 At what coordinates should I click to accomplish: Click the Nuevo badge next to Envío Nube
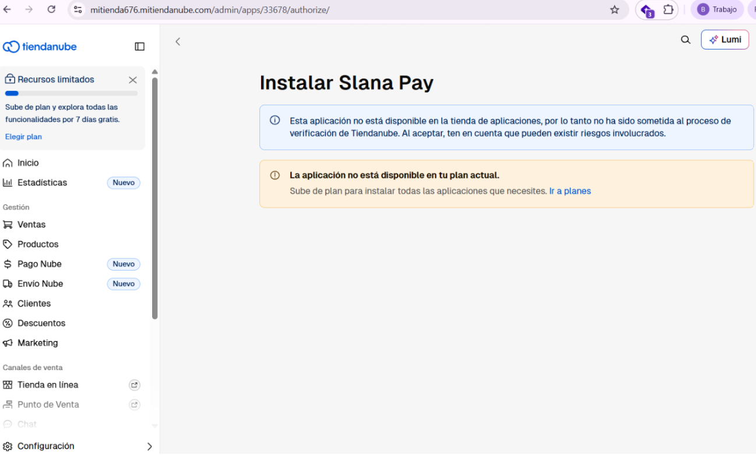[124, 284]
